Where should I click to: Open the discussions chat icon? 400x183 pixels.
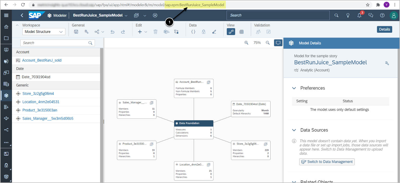[x=371, y=15]
